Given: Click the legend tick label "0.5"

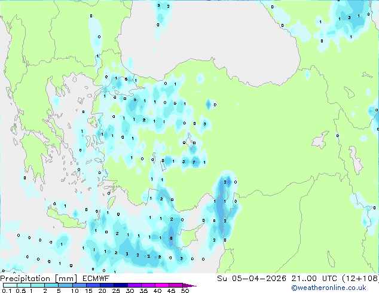Looking at the screenshot, I should pyautogui.click(x=21, y=291).
